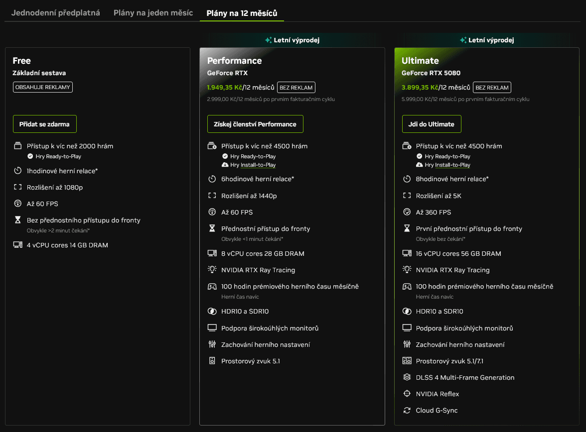This screenshot has height=432, width=586.
Task: Click sparkle icon beside Performance Letní výprodej
Action: [268, 40]
